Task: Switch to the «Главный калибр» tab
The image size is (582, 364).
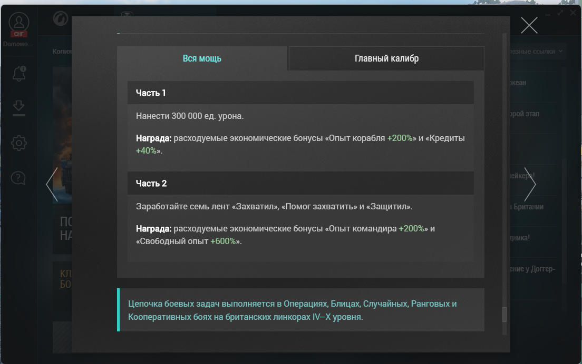Action: pos(386,58)
